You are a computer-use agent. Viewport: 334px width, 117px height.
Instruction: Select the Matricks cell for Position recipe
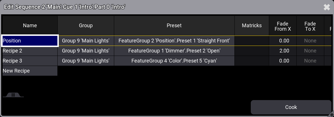(x=252, y=41)
